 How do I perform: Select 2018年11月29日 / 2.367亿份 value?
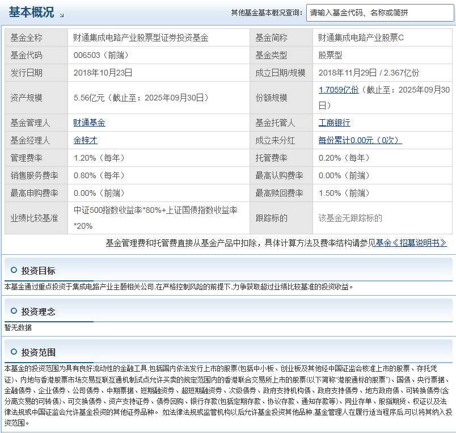click(369, 73)
